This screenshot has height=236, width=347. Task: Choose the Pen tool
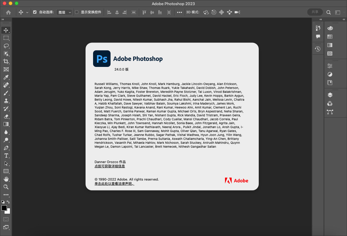(6, 148)
